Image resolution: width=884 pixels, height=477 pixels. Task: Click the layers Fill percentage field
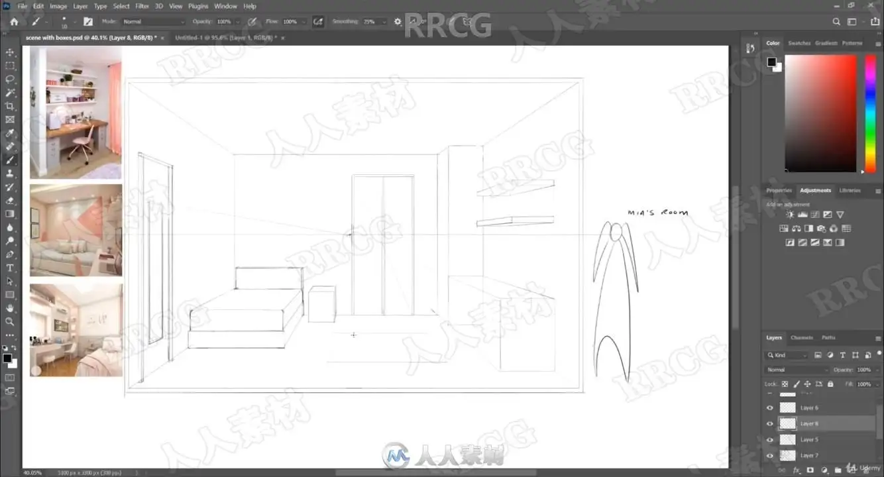click(x=863, y=384)
